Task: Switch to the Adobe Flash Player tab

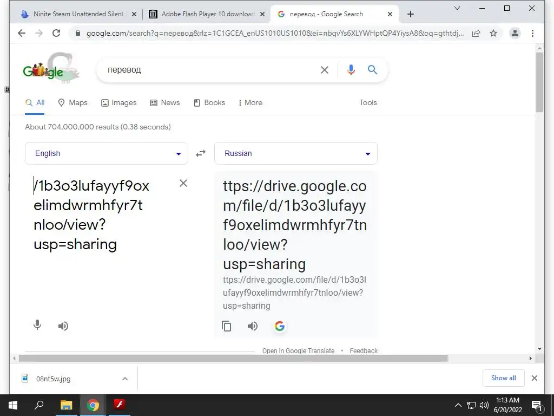Action: pos(206,14)
